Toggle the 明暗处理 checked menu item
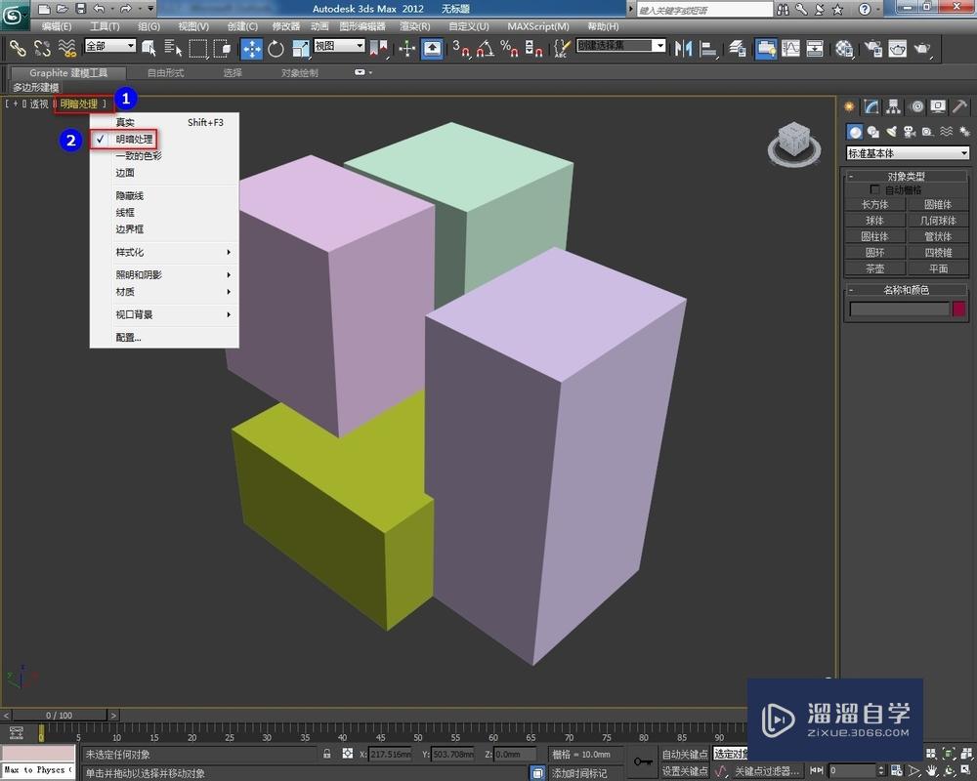 click(134, 140)
